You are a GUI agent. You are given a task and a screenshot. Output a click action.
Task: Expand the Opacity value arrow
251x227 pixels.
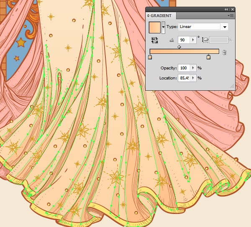[x=193, y=68]
